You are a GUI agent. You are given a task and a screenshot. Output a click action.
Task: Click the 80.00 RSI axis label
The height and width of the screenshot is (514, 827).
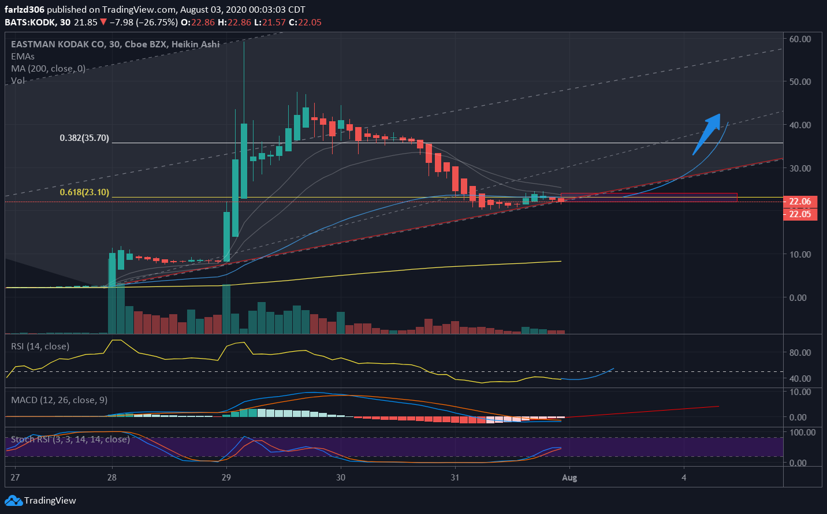point(800,352)
